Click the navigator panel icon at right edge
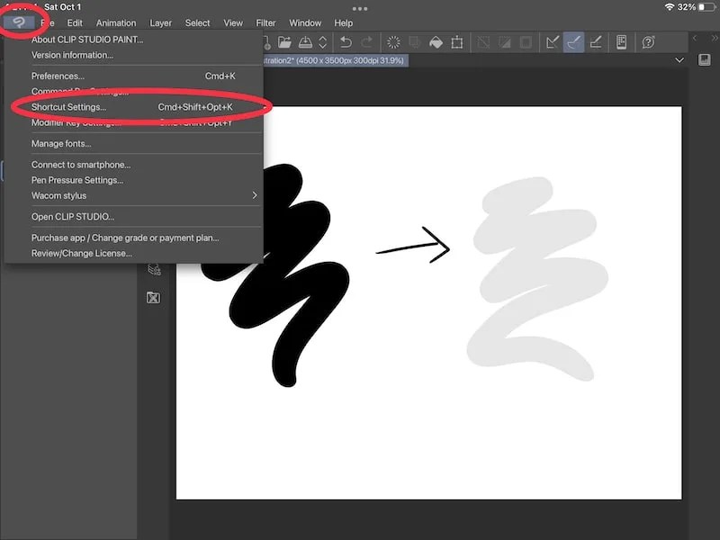 (x=705, y=59)
